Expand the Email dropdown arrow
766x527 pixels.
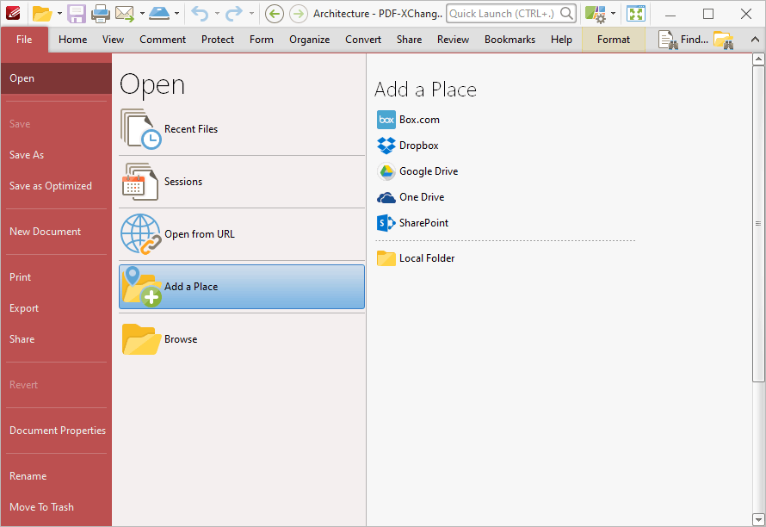click(142, 14)
